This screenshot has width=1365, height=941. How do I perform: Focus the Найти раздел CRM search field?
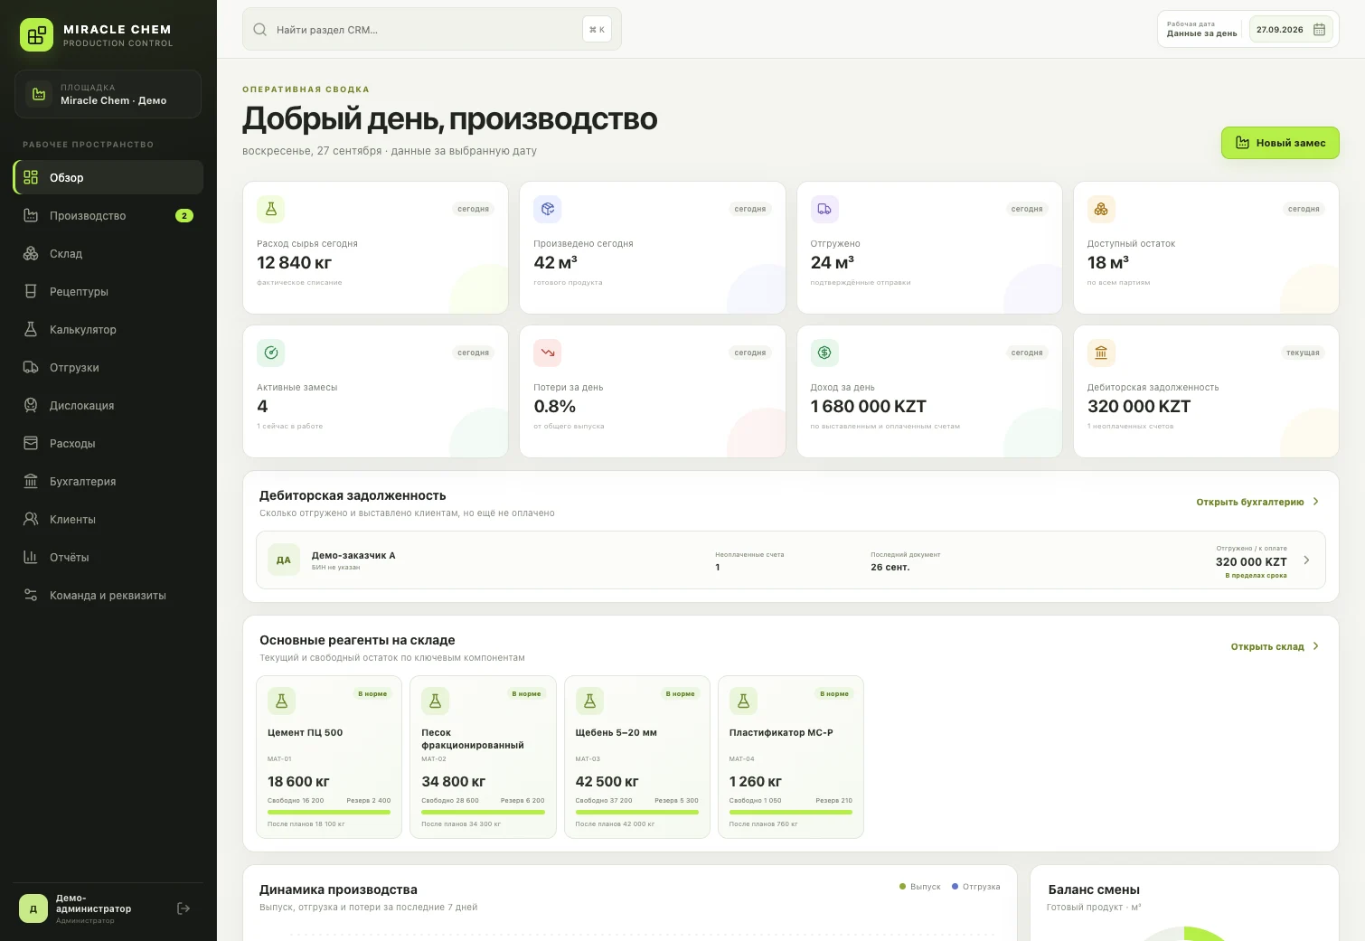tap(431, 29)
